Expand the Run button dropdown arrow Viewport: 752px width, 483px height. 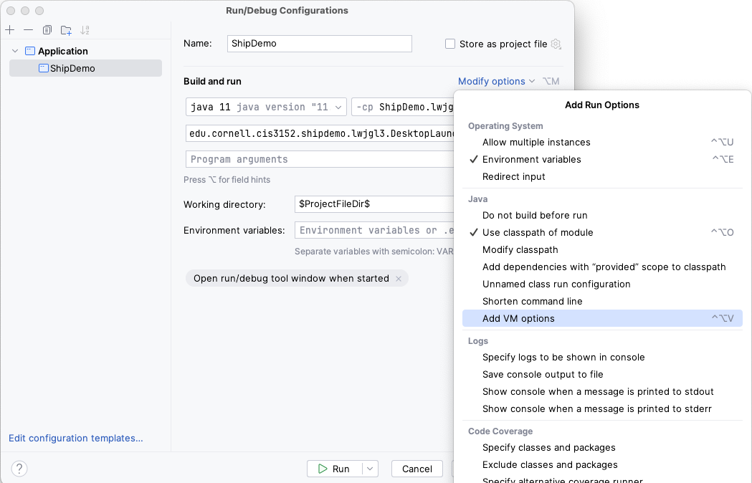[370, 469]
